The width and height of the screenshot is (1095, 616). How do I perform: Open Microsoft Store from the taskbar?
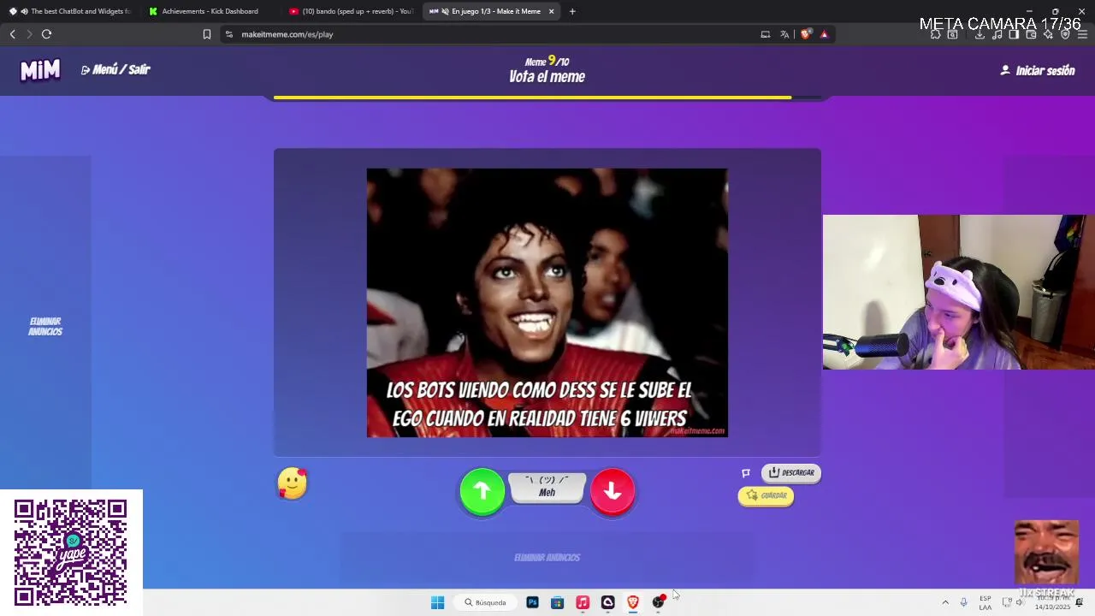pos(557,602)
